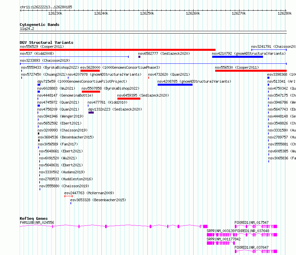Image resolution: width=296 pixels, height=255 pixels.
Task: Click the esv3398368 variant label
Action: [281, 74]
